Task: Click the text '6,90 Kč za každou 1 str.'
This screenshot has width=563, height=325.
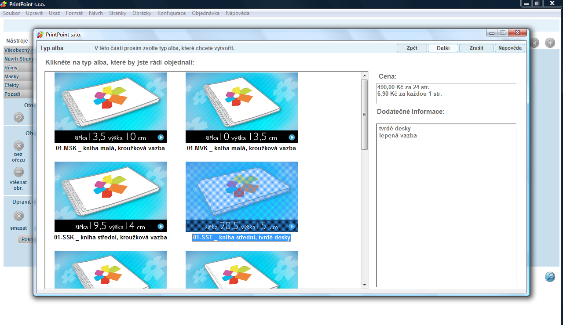Action: pyautogui.click(x=409, y=94)
